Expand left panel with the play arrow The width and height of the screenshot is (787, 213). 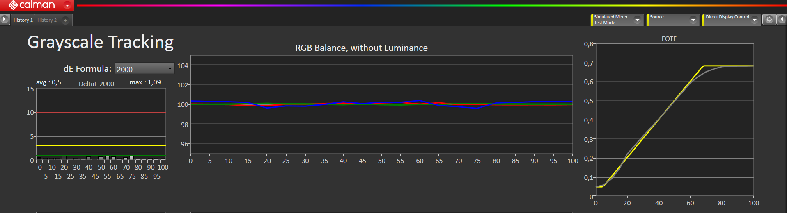(x=5, y=19)
